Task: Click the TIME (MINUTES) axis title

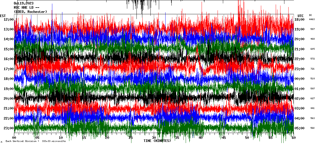Action: 157,141
